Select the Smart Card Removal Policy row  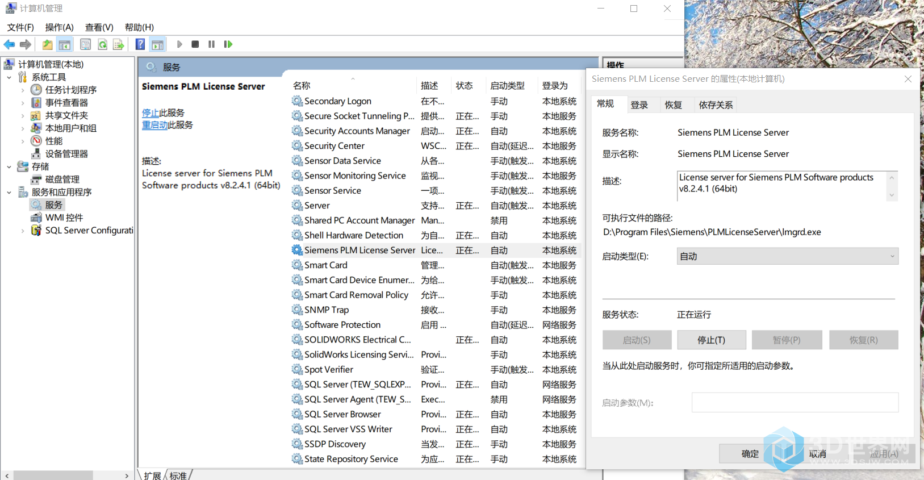pyautogui.click(x=436, y=295)
